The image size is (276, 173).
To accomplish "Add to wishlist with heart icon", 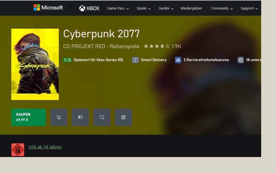I will (102, 117).
